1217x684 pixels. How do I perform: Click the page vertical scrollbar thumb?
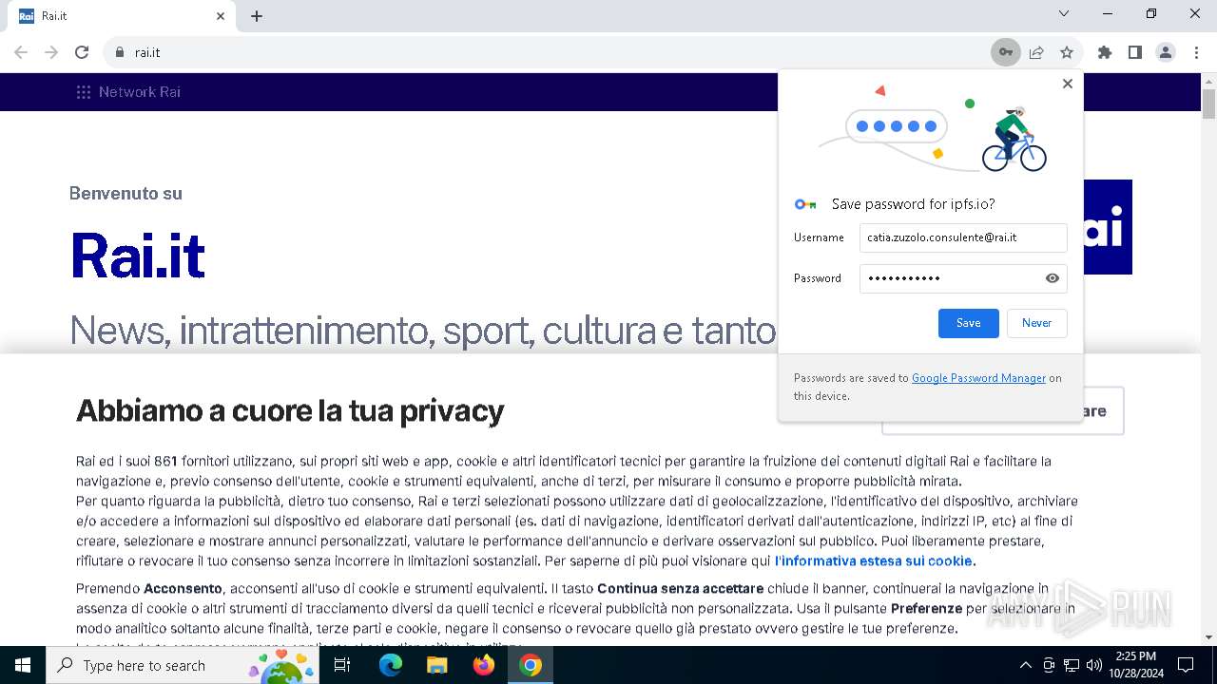click(x=1209, y=103)
